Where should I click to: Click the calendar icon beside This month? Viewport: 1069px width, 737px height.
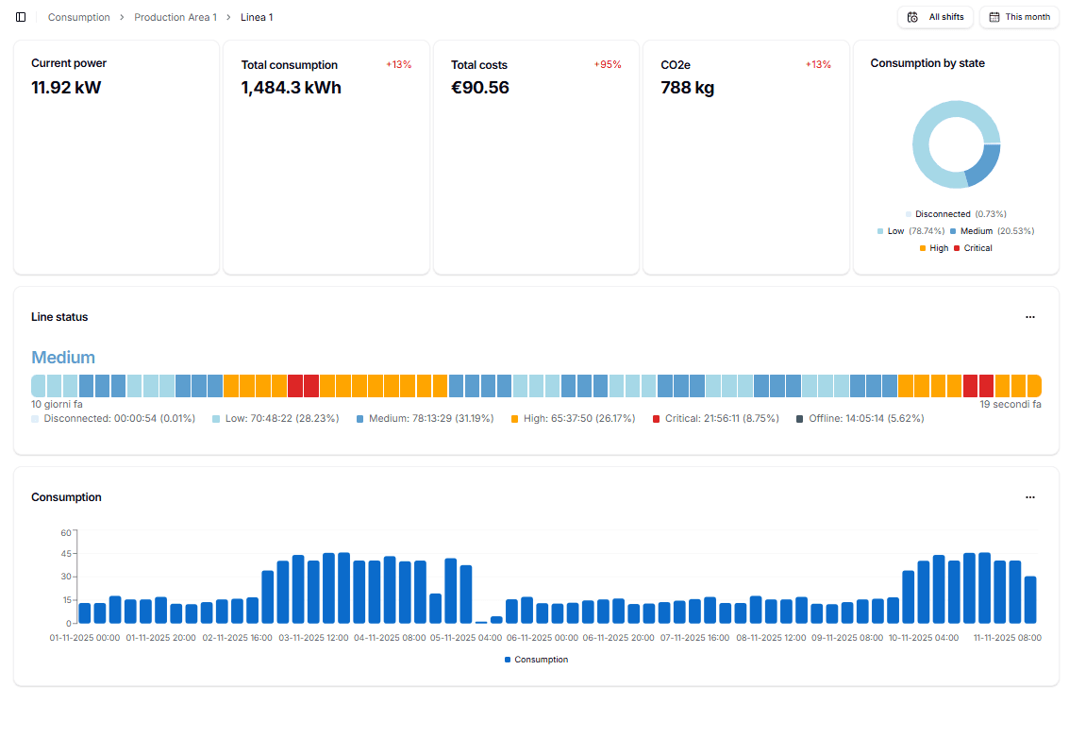coord(994,17)
